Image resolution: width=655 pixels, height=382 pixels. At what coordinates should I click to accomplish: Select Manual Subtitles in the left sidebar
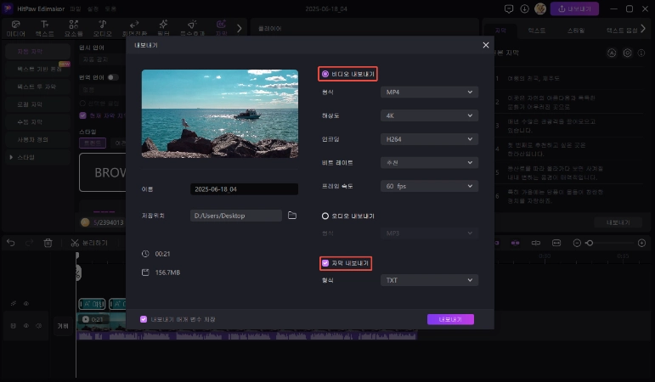[37, 122]
